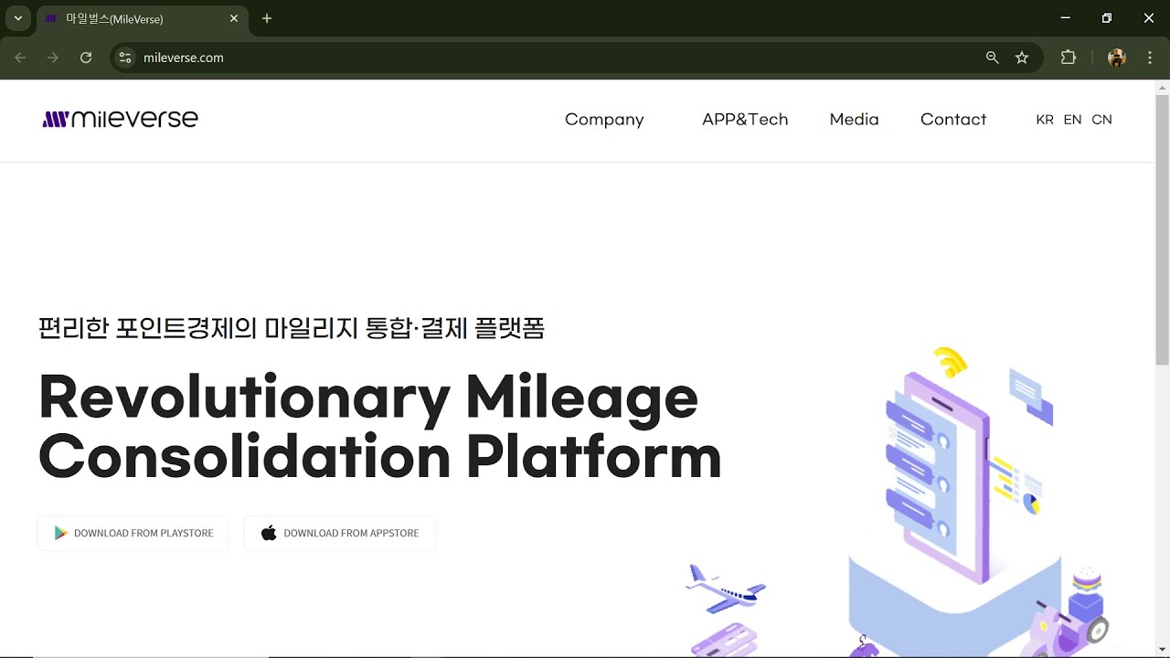Click the scrollbar up arrow
Screen dimensions: 1170x658
pos(1163,87)
